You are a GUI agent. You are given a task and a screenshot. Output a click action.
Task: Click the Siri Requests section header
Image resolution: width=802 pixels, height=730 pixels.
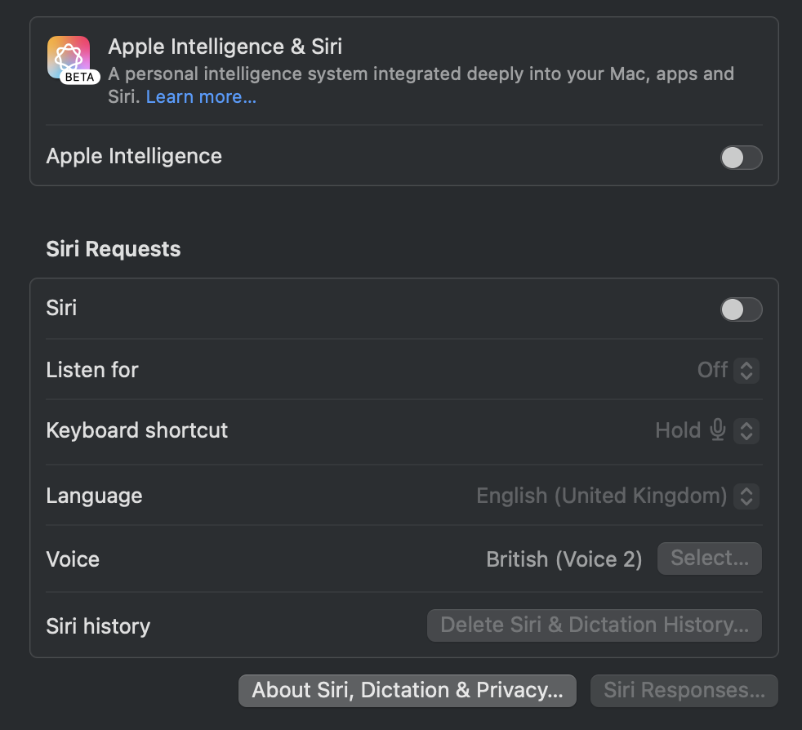pyautogui.click(x=114, y=249)
